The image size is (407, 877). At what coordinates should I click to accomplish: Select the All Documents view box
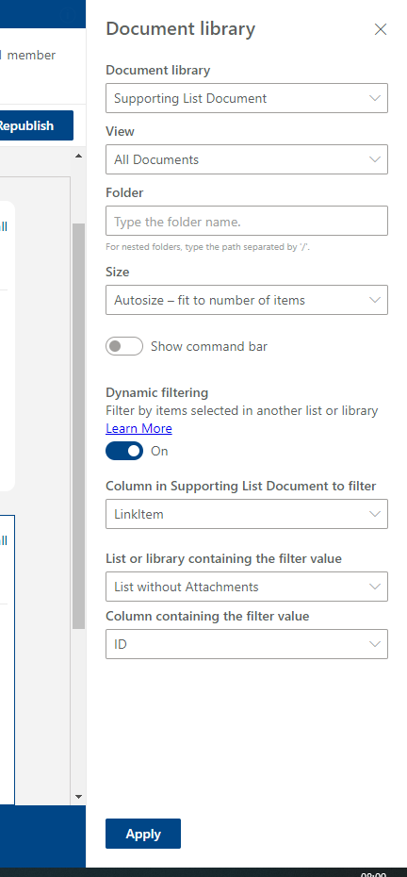pyautogui.click(x=247, y=159)
